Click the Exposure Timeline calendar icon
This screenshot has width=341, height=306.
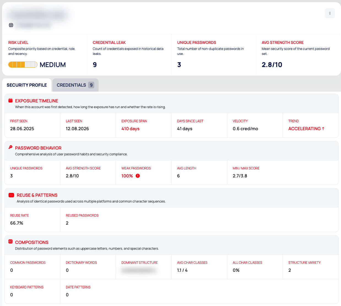click(10, 100)
